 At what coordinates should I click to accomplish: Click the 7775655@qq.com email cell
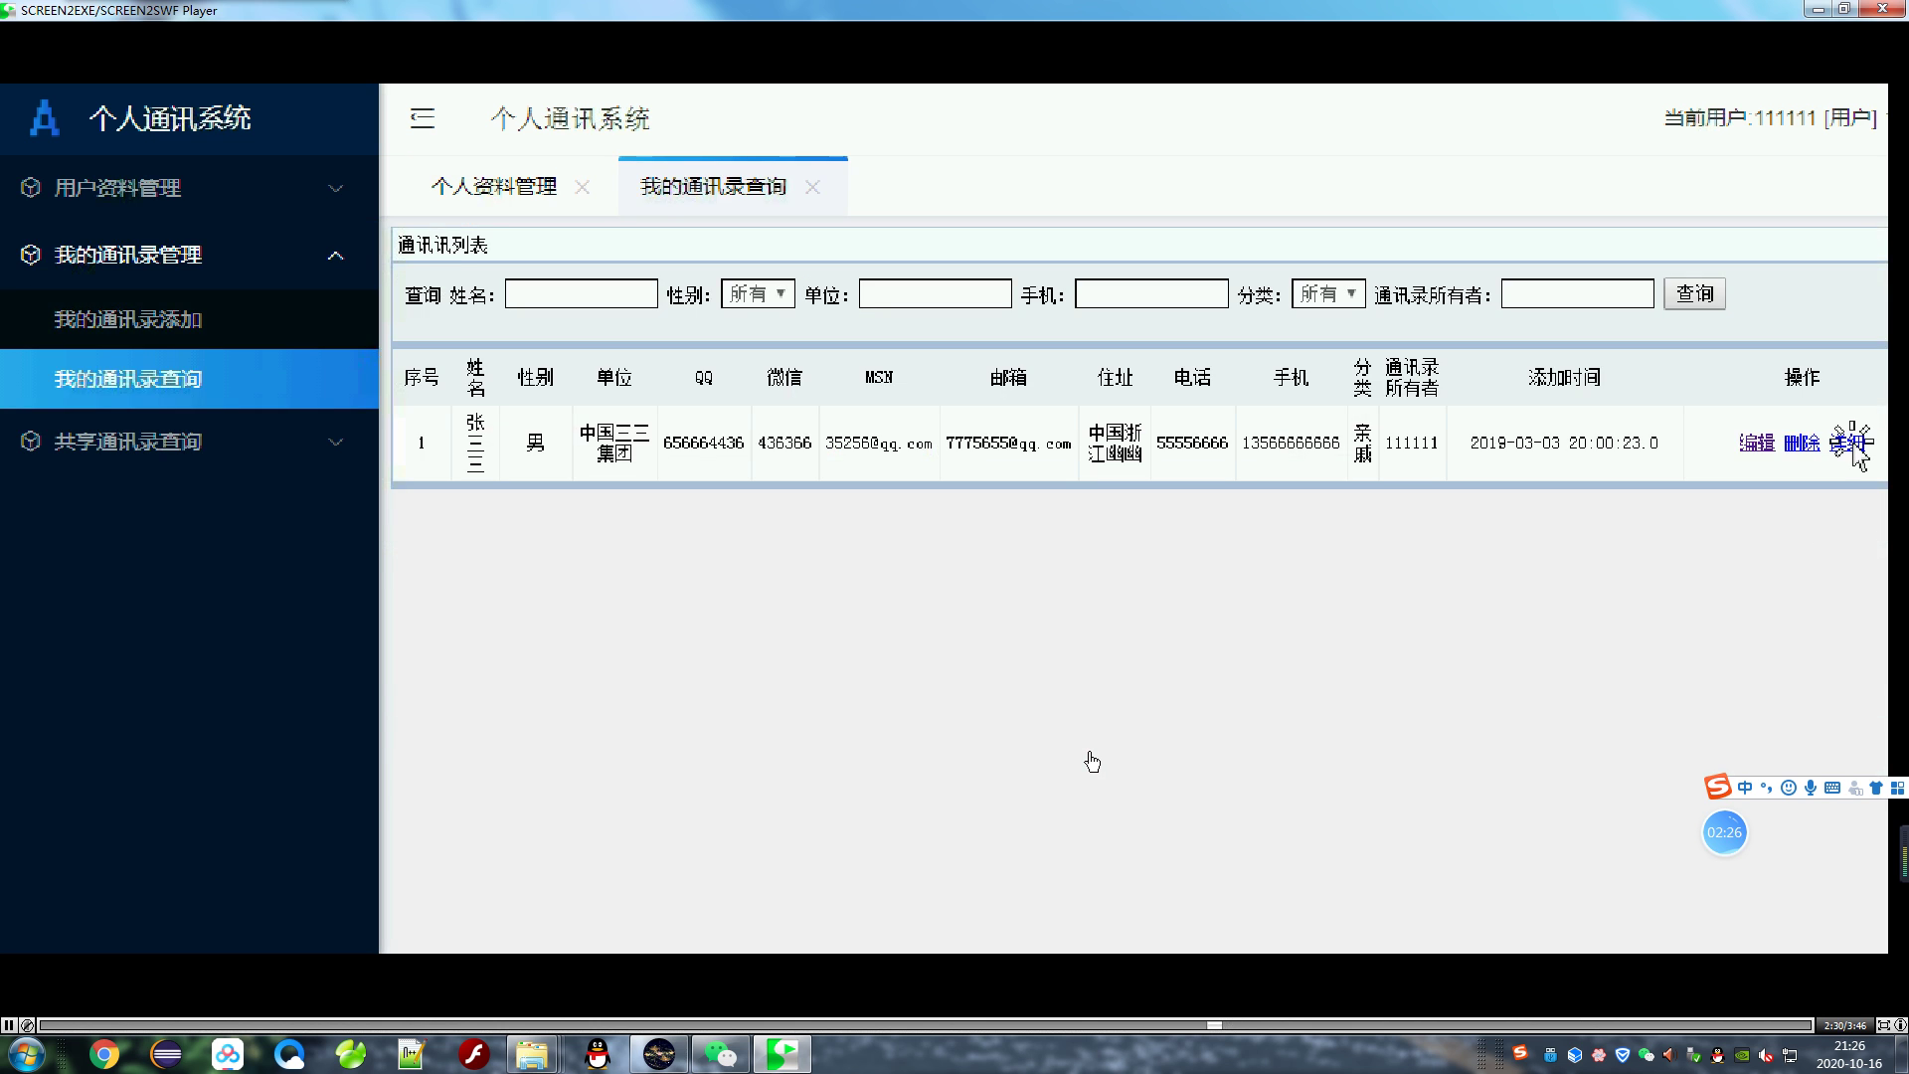click(1008, 443)
